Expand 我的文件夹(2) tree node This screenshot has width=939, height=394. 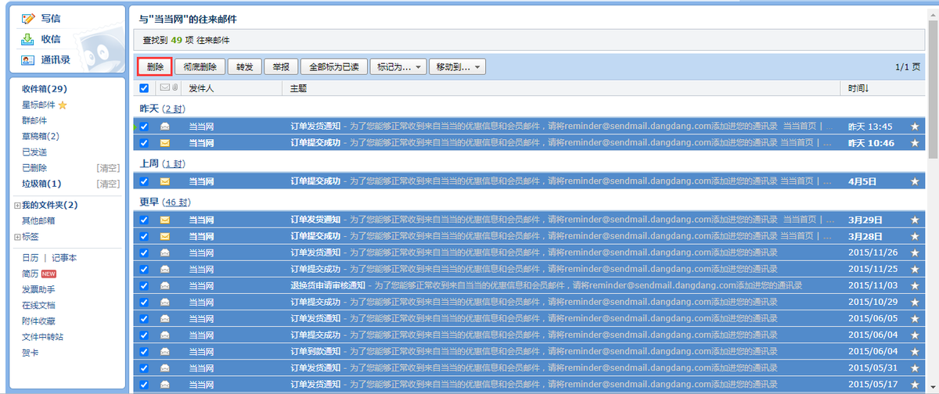17,206
